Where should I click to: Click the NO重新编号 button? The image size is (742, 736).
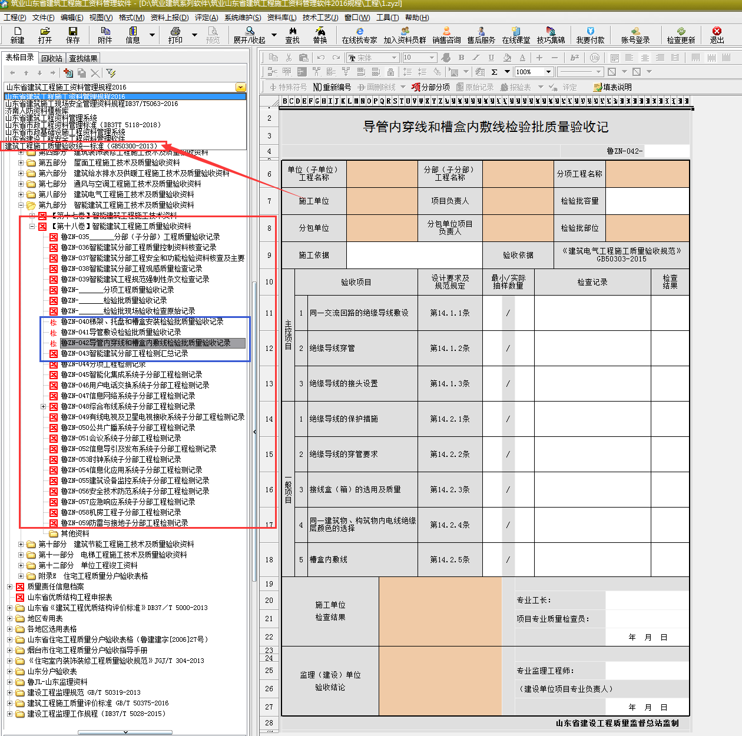(x=332, y=87)
